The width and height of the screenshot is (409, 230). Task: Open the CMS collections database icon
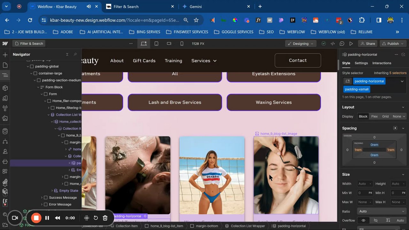(x=5, y=131)
